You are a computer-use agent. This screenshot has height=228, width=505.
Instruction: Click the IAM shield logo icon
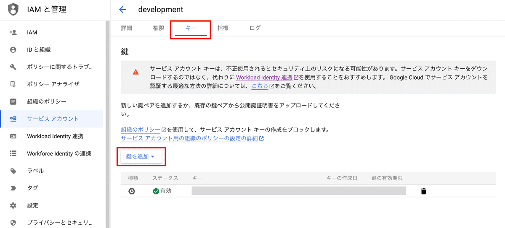(x=13, y=9)
